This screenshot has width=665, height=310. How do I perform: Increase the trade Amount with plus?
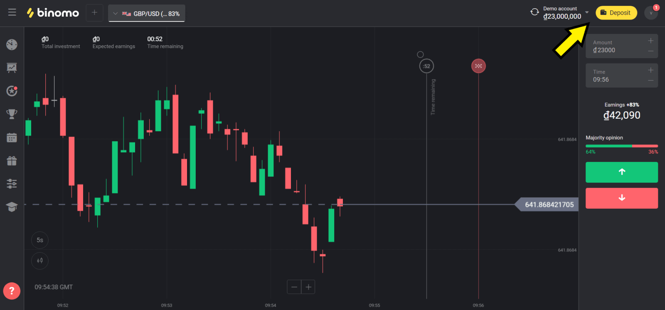[x=650, y=41]
